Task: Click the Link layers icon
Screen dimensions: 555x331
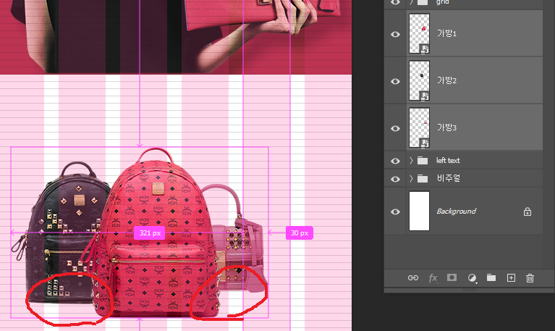Action: click(413, 278)
